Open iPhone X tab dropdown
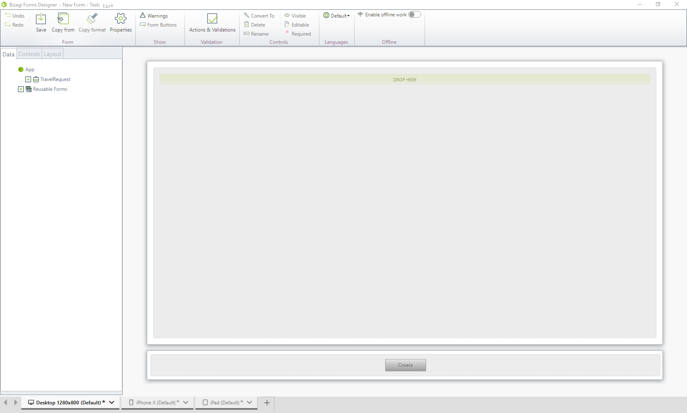This screenshot has height=413, width=687. pos(186,402)
